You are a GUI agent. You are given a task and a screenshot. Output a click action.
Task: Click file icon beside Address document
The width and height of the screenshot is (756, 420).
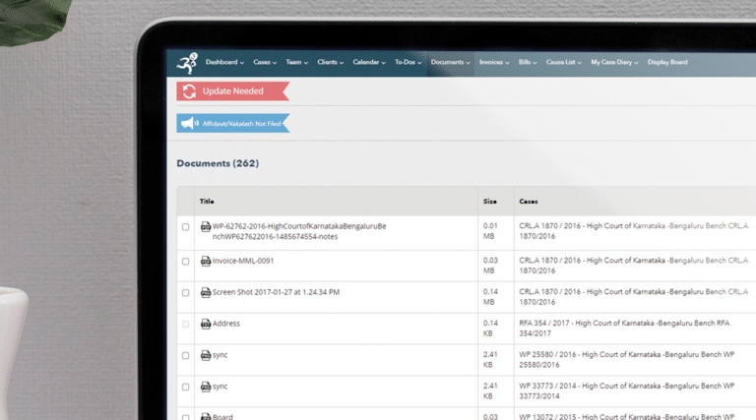point(206,324)
